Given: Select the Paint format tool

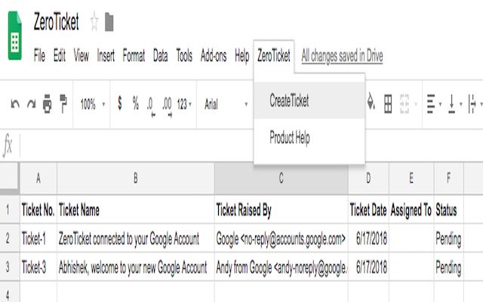Looking at the screenshot, I should point(63,104).
